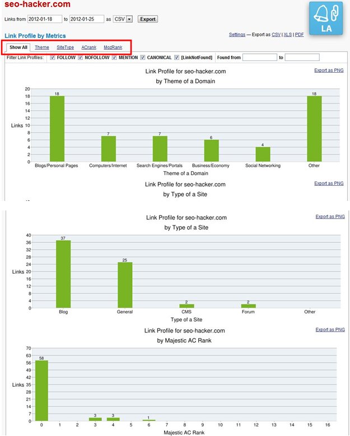
Task: Export the profile as XLS
Action: point(287,35)
